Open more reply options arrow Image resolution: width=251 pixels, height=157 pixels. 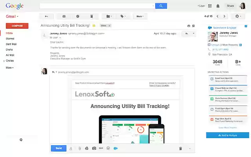[x=190, y=149]
